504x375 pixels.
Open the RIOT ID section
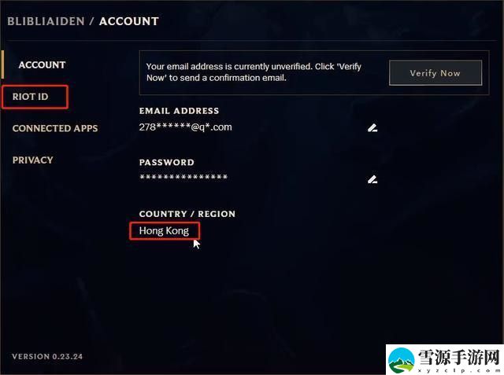point(30,97)
